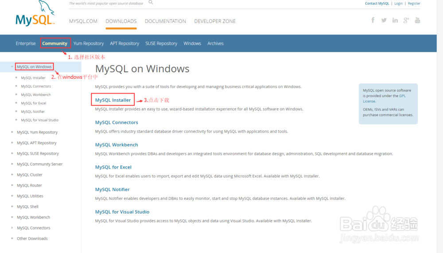Click the Login link
This screenshot has height=253, width=443.
(x=398, y=4)
